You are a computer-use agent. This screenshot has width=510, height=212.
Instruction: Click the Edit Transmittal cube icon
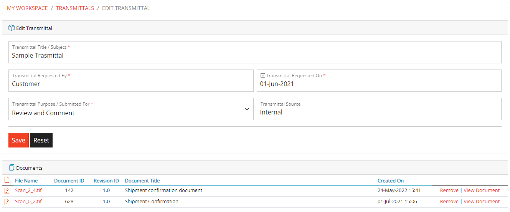(x=12, y=28)
